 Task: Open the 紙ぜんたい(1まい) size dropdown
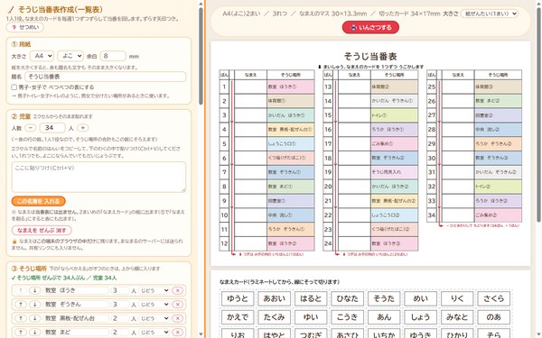pyautogui.click(x=490, y=14)
